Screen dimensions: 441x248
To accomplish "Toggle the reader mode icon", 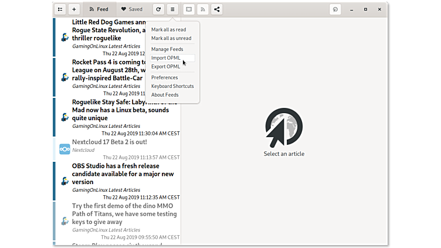I will click(188, 9).
